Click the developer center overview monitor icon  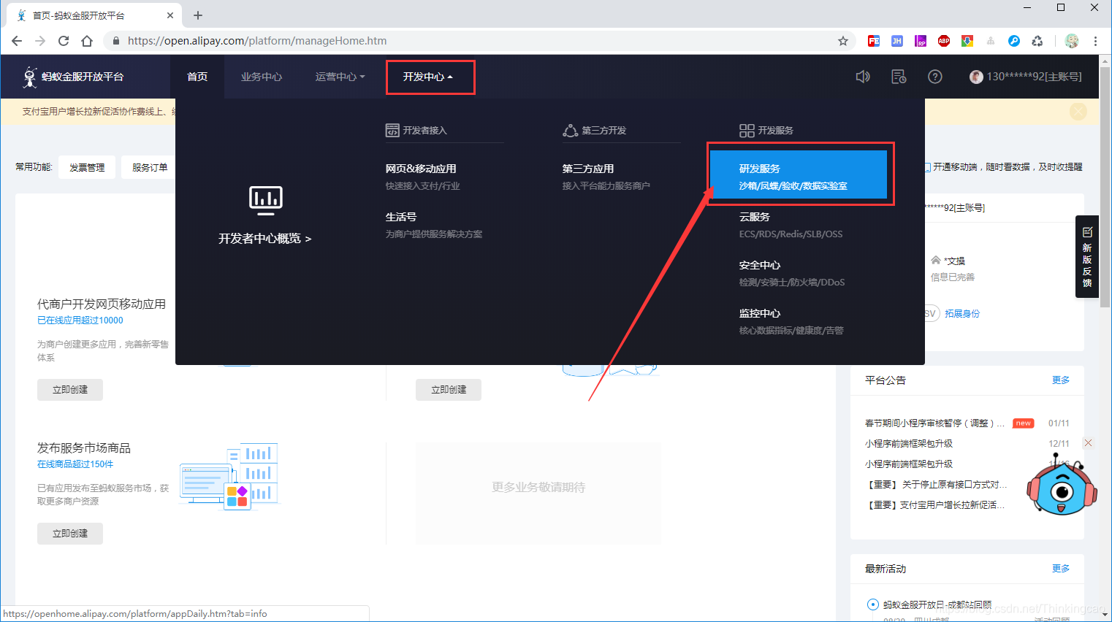(266, 199)
